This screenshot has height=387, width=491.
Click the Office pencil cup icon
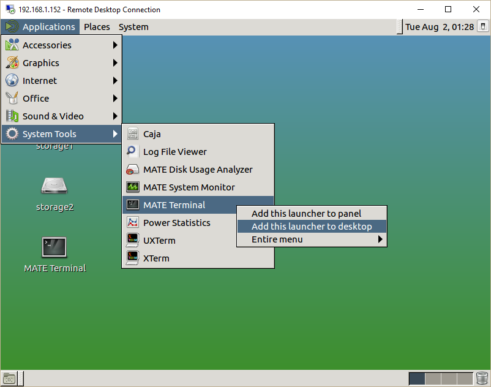point(12,98)
